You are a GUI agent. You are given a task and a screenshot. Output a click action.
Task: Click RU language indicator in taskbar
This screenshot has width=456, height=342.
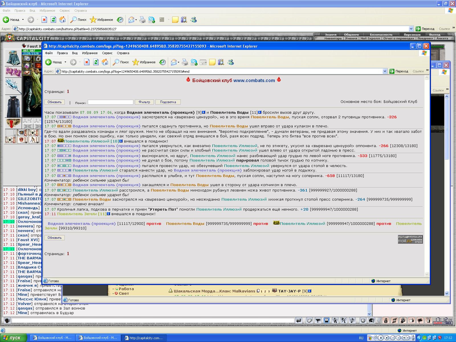(x=361, y=338)
